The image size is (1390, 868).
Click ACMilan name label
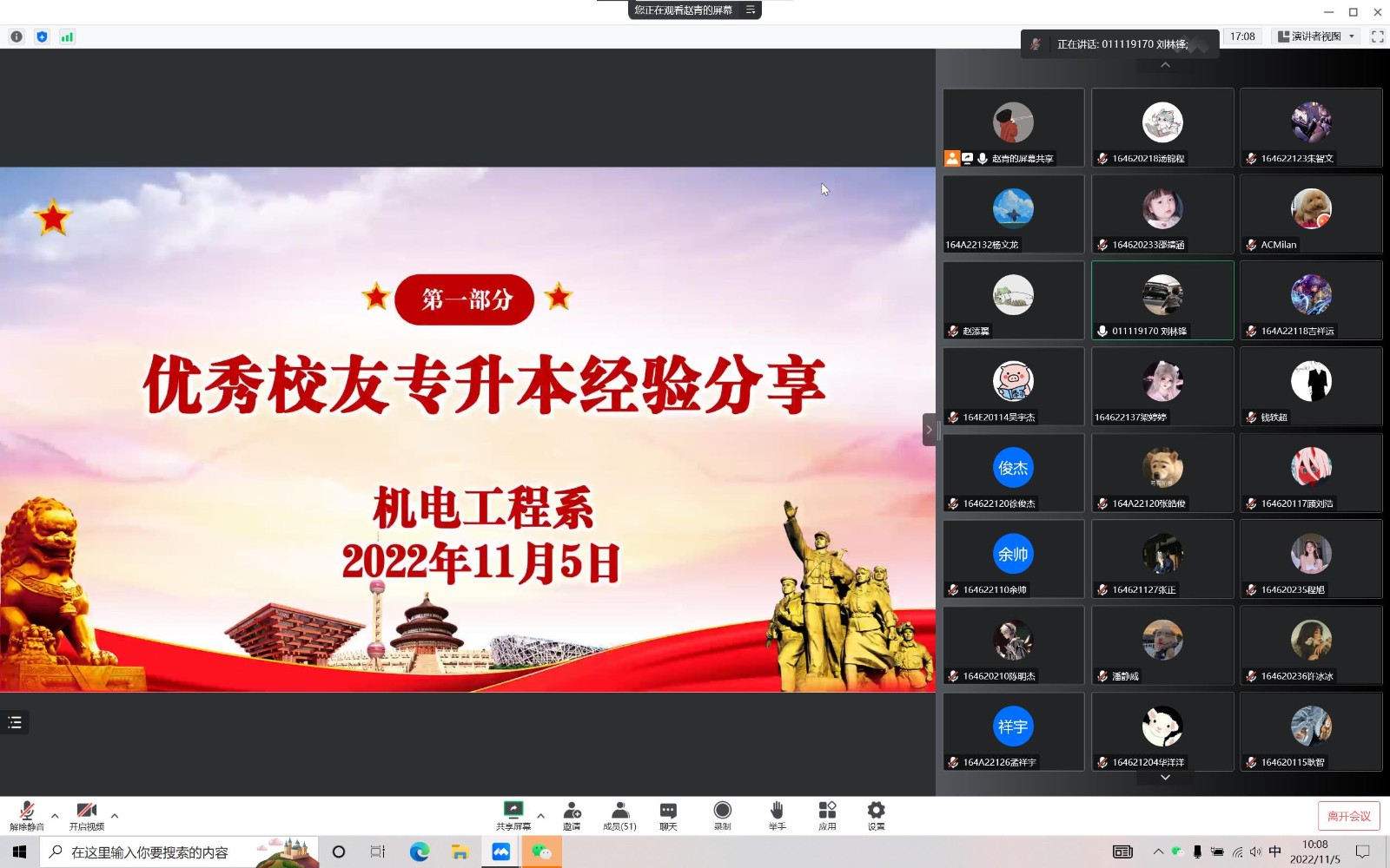click(x=1278, y=245)
